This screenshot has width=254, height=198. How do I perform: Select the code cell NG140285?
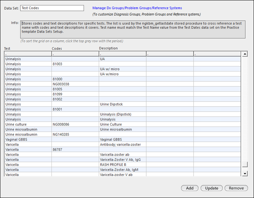click(x=75, y=134)
